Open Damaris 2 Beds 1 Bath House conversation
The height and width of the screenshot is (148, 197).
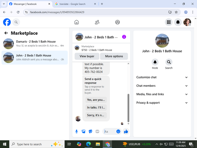[x=35, y=43]
